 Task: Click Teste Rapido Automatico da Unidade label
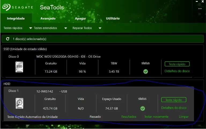pyautogui.click(x=32, y=117)
